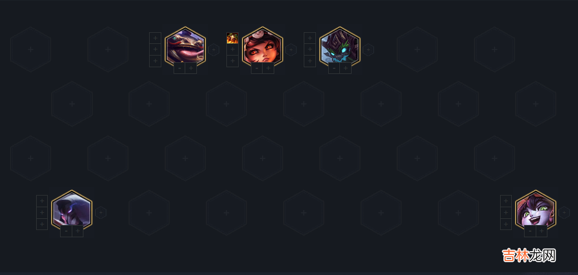This screenshot has height=275, width=578.
Task: Open the small hexagon plus beside Tahm Kench
Action: coord(214,49)
